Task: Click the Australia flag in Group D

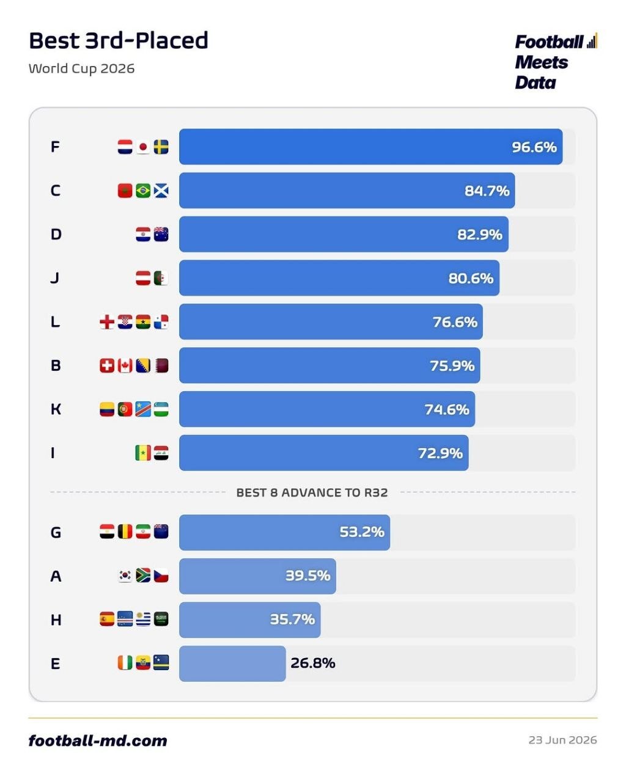Action: pyautogui.click(x=161, y=235)
